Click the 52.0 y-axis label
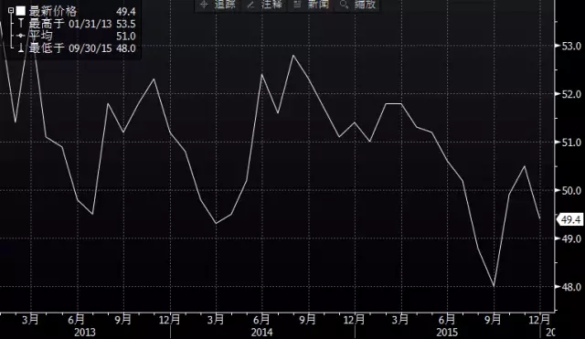585x339 pixels. click(570, 94)
